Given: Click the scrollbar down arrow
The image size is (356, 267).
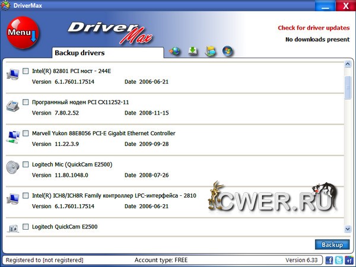Looking at the screenshot, I should (x=348, y=228).
